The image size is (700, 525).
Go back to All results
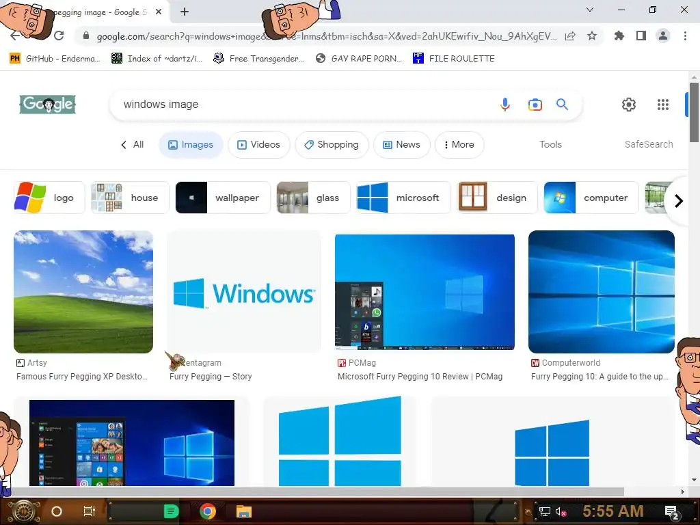[x=133, y=145]
